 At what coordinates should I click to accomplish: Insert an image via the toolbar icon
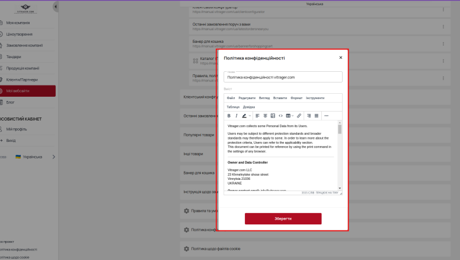tap(273, 116)
